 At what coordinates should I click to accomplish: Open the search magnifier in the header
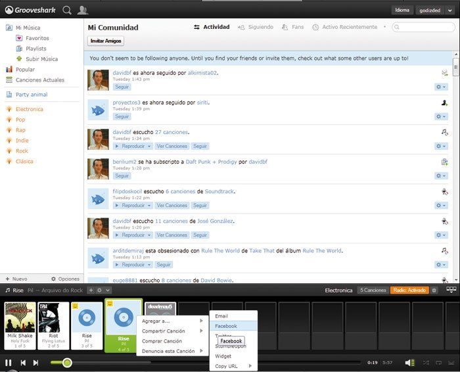(67, 11)
